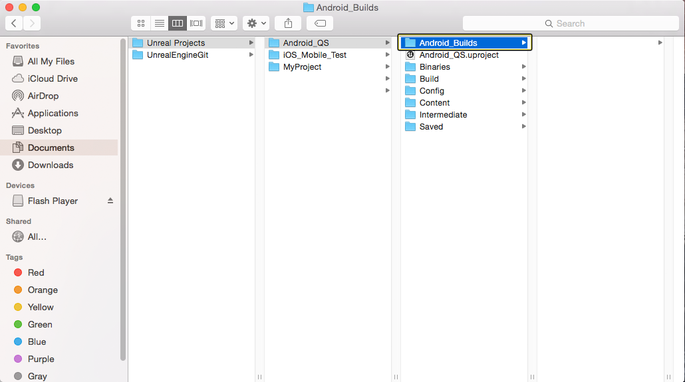Expand Config with its arrow
This screenshot has width=685, height=382.
point(524,91)
